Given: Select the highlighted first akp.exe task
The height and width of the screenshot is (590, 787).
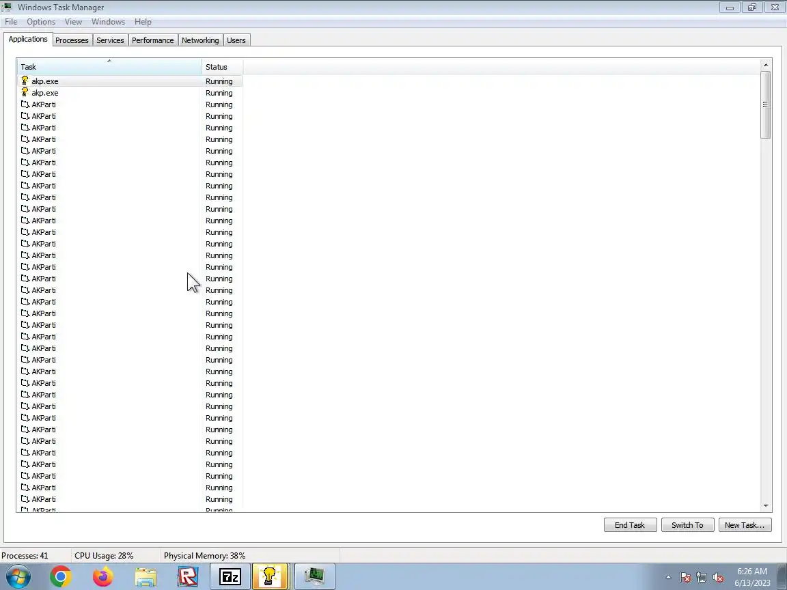Looking at the screenshot, I should pyautogui.click(x=130, y=81).
